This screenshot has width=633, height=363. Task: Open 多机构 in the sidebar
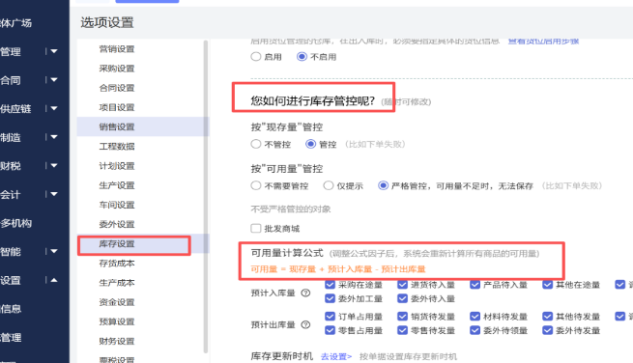coord(16,223)
